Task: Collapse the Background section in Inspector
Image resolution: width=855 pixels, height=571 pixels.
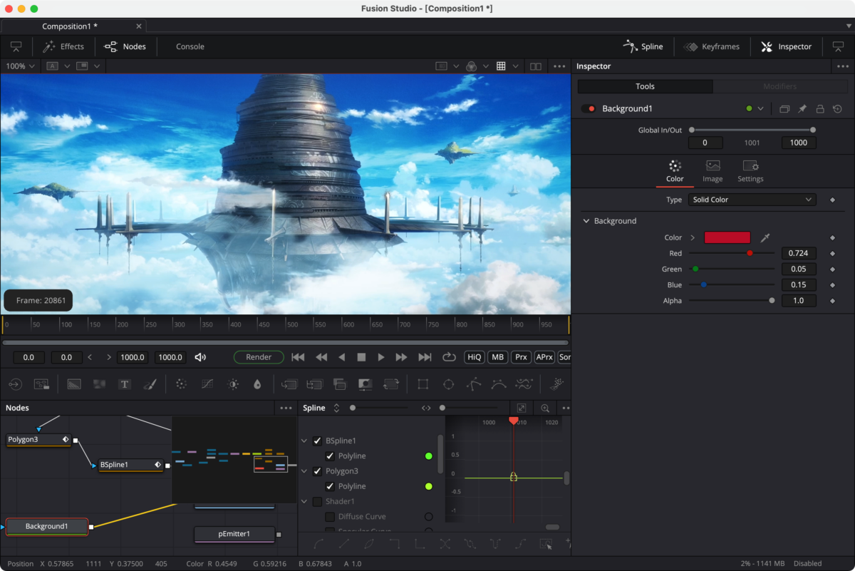Action: tap(587, 221)
